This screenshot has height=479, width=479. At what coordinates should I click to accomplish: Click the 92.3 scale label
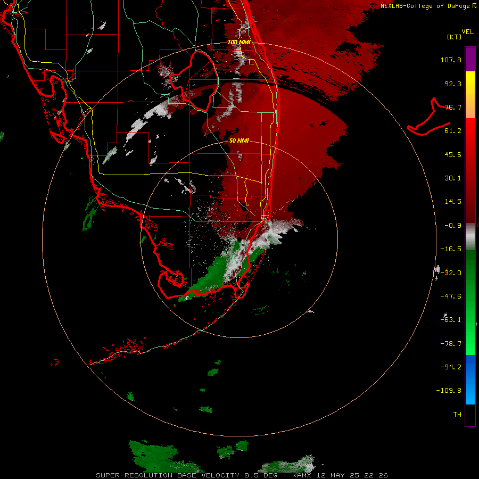click(x=453, y=84)
